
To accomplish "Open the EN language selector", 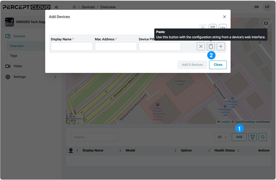I will [x=256, y=7].
